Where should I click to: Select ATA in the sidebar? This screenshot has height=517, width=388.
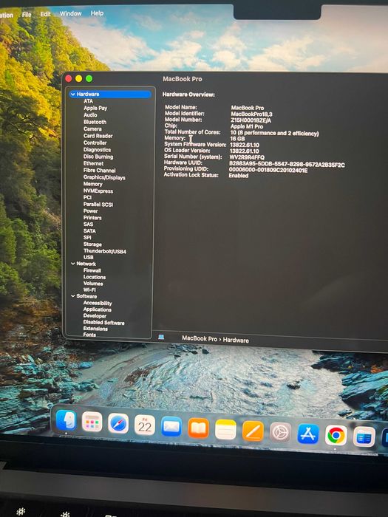pos(88,101)
